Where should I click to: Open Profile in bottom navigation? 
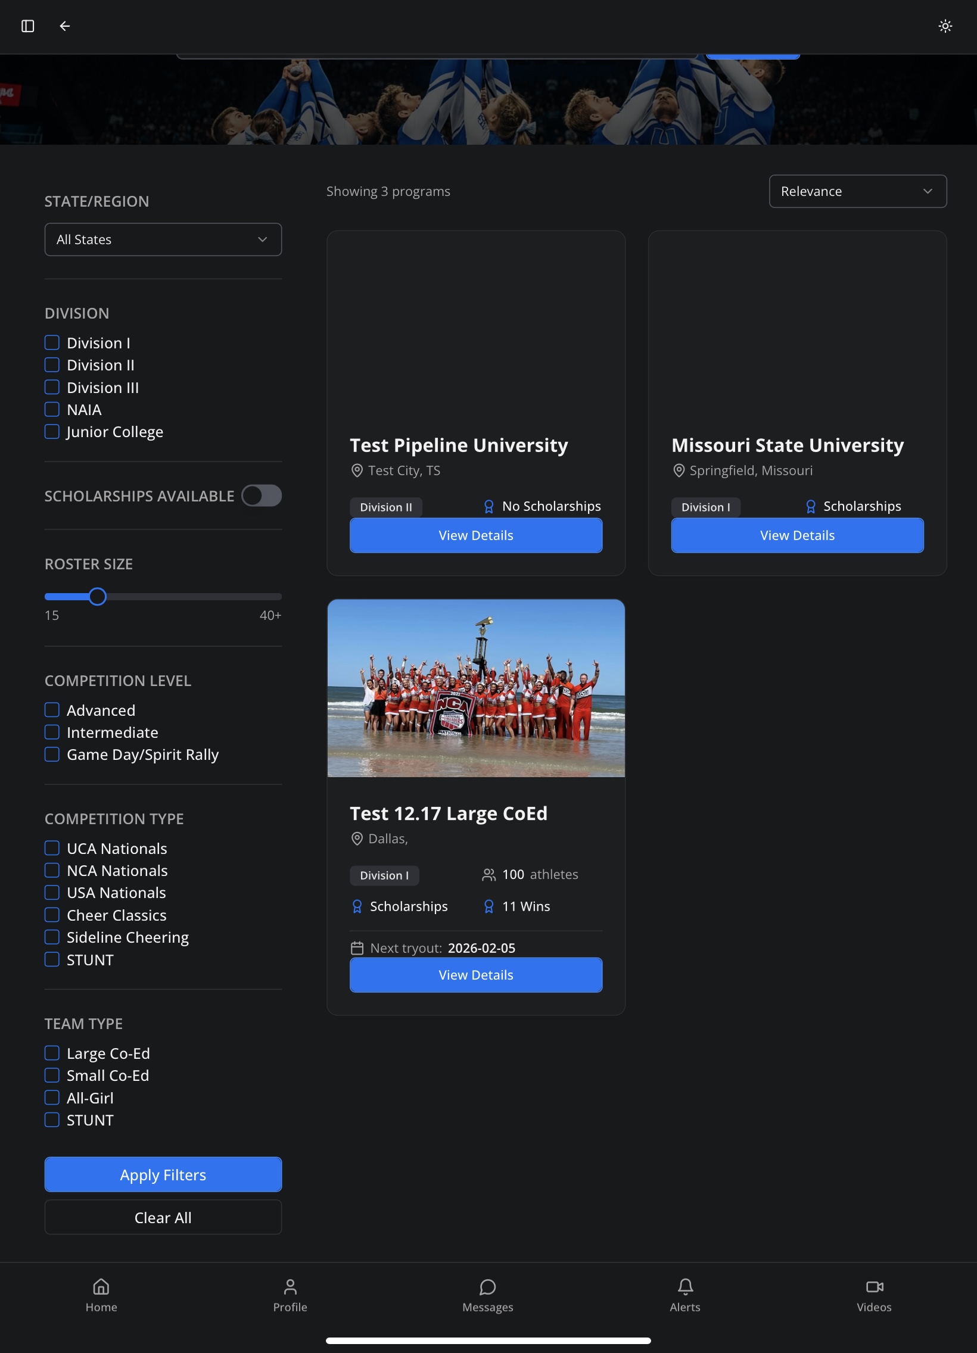click(x=290, y=1296)
